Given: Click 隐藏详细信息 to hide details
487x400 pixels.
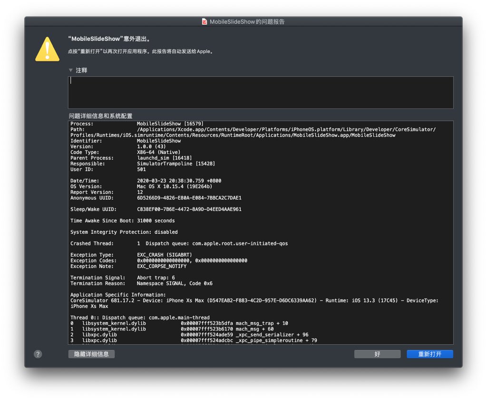Looking at the screenshot, I should (91, 354).
